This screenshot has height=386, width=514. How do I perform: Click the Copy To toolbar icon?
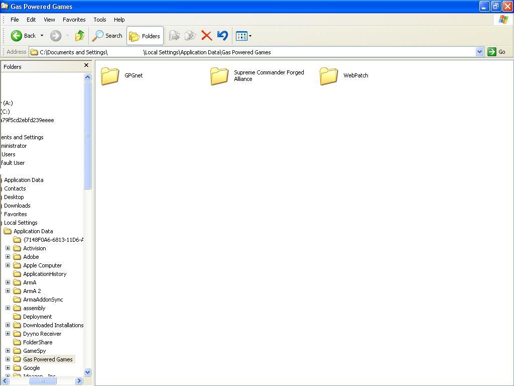(190, 36)
